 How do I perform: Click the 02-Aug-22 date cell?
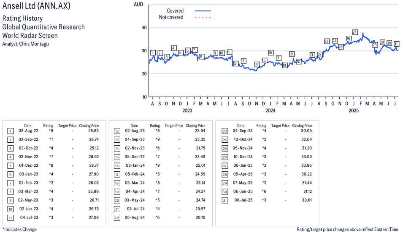click(x=28, y=131)
